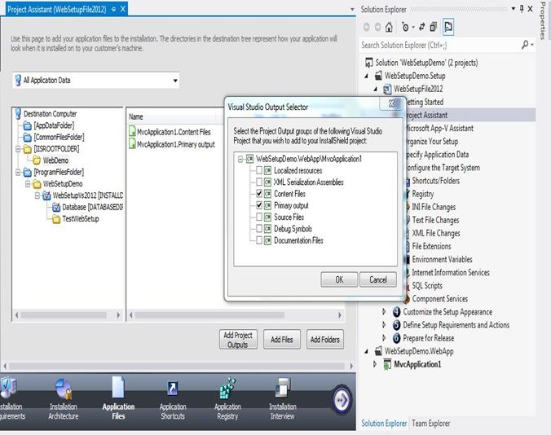Select the [CommonFilesFolder] folder
Image resolution: width=551 pixels, height=435 pixels.
coord(54,137)
